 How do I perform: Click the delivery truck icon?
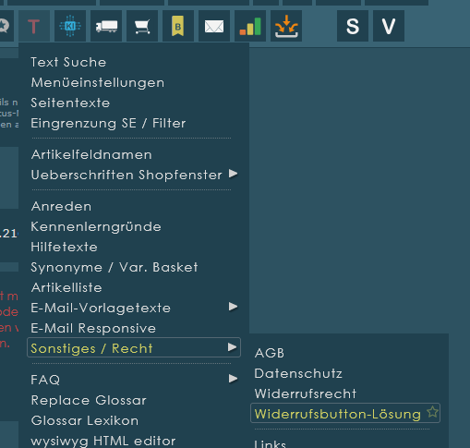click(x=106, y=26)
